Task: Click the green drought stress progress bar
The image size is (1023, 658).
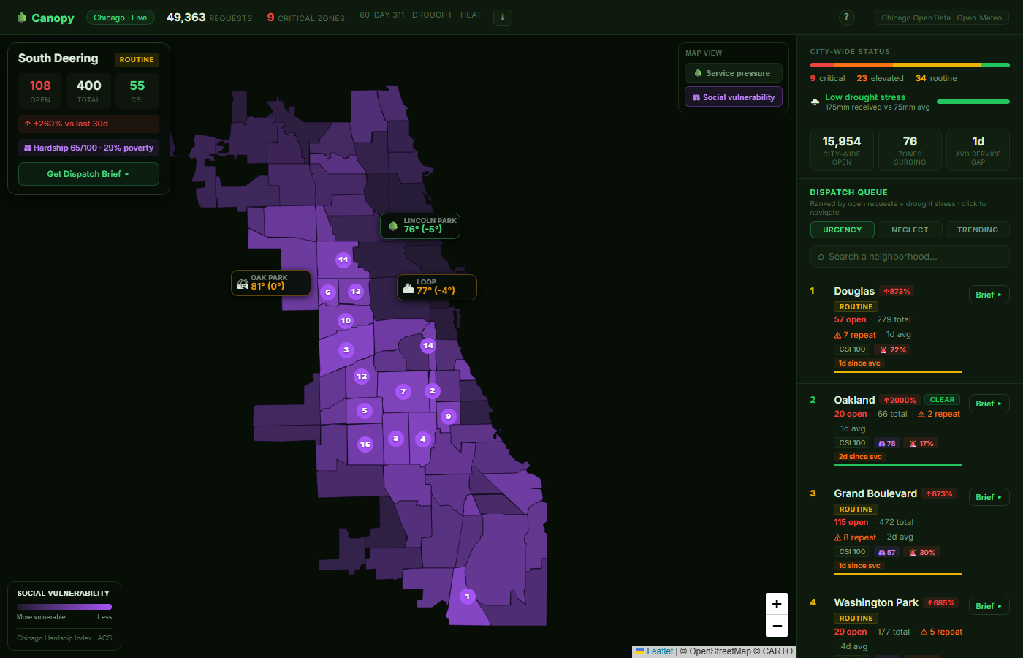Action: (x=973, y=102)
